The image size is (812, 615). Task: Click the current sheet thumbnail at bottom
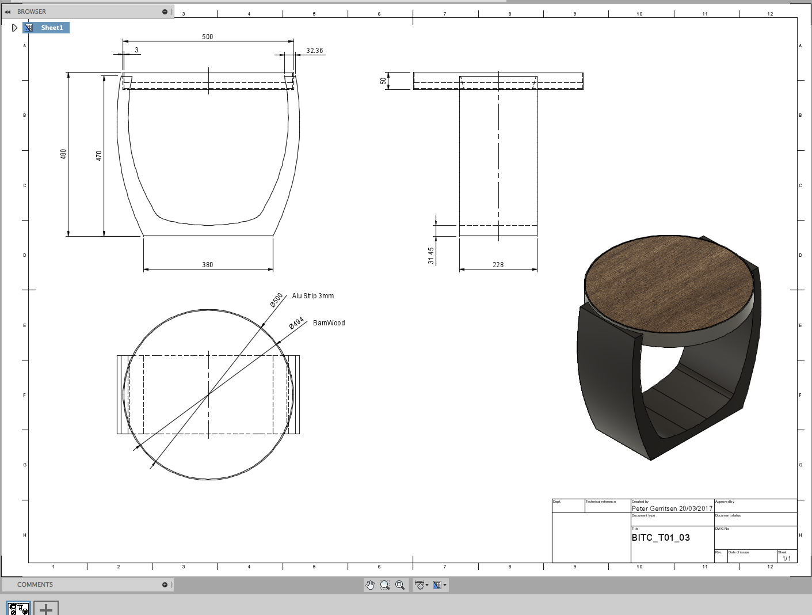[x=18, y=608]
